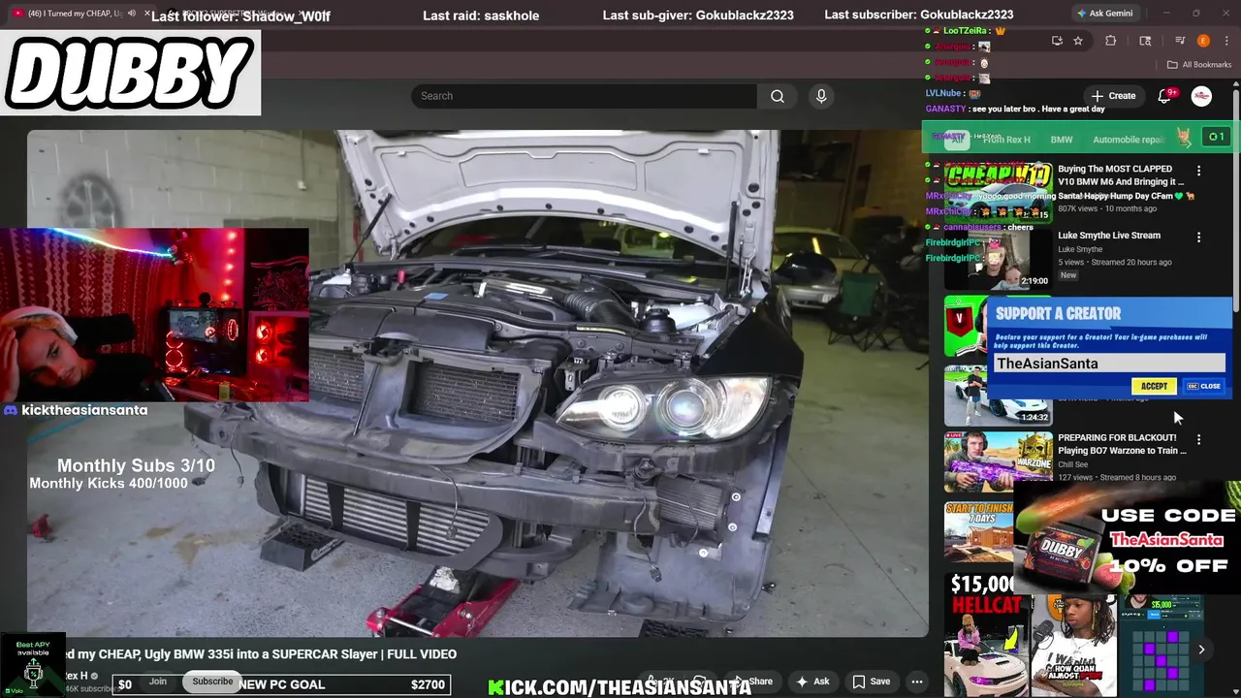Click CLOSE in Support a Creator overlay

tap(1204, 386)
